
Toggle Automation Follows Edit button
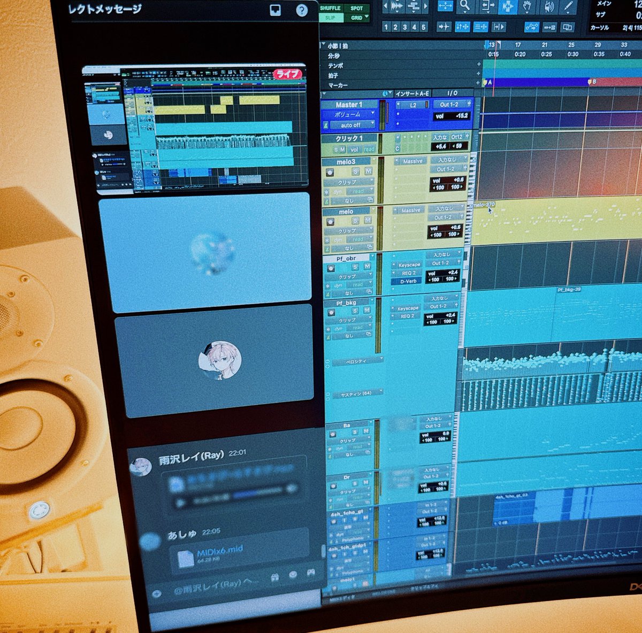pyautogui.click(x=531, y=26)
